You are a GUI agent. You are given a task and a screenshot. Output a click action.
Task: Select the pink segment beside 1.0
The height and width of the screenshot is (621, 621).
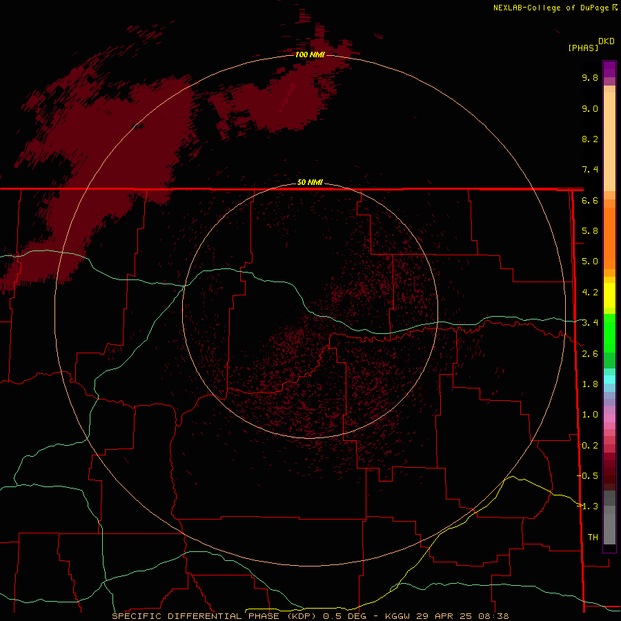[x=609, y=418]
